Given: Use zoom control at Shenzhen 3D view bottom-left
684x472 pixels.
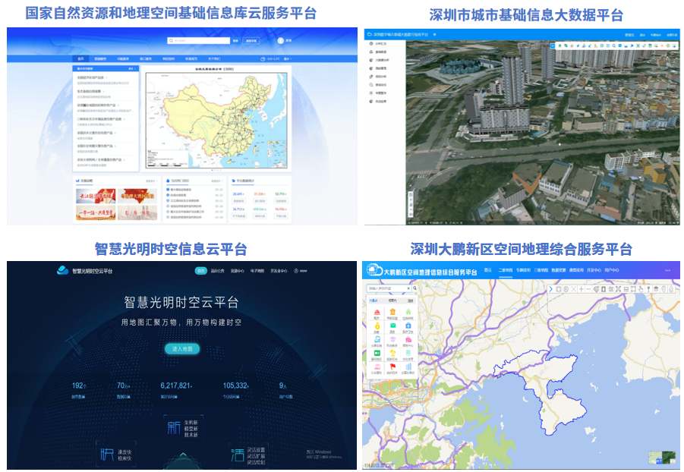Looking at the screenshot, I should tap(410, 204).
